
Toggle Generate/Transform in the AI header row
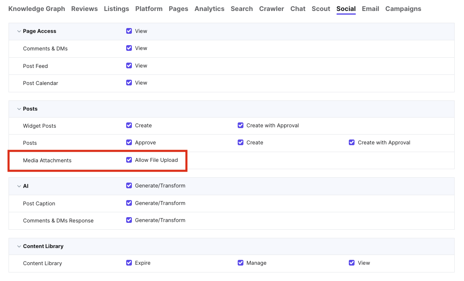tap(129, 186)
